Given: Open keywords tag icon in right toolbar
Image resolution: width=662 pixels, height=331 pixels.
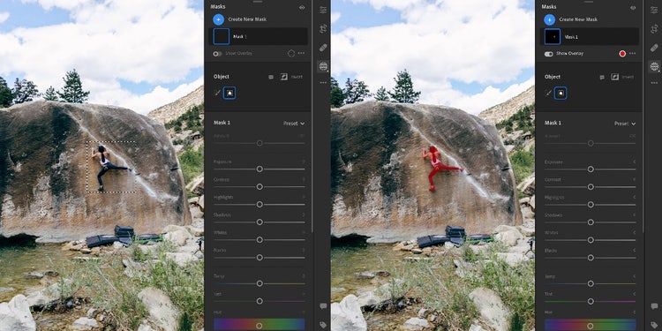Looking at the screenshot, I should pos(654,325).
